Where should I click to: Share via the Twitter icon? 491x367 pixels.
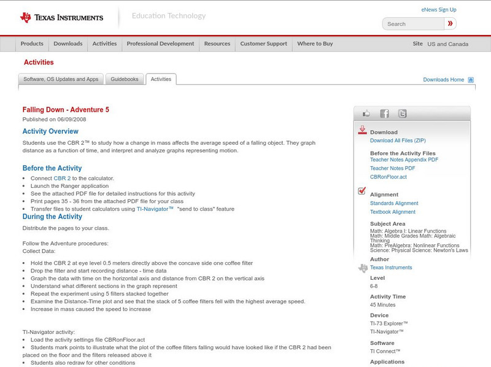pyautogui.click(x=403, y=114)
